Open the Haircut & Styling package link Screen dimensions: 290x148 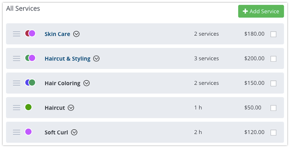coord(68,59)
